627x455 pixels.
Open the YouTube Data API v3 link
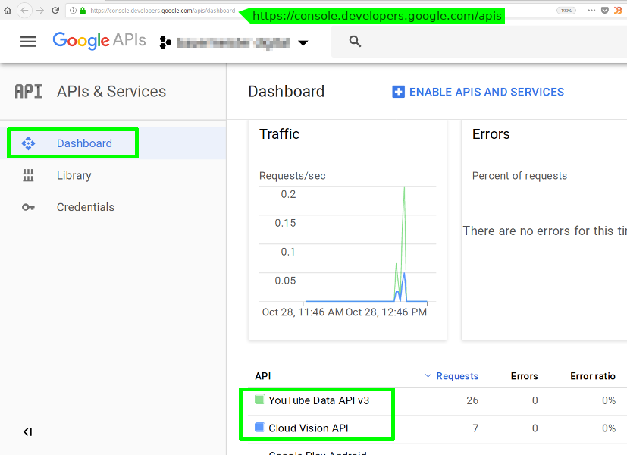[321, 400]
